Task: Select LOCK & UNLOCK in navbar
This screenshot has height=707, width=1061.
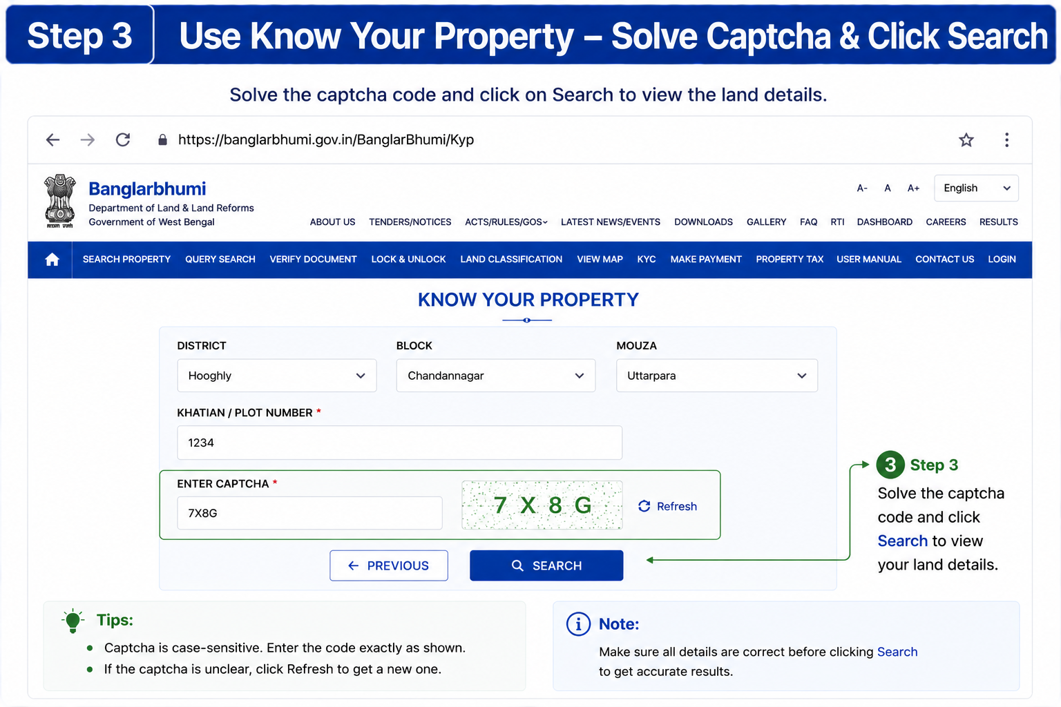Action: coord(408,259)
